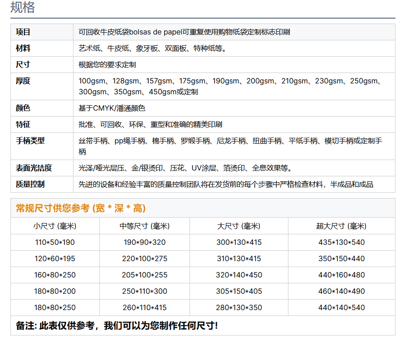Select the 材料 row label cell
Viewport: 400px width, 340px height.
(23, 48)
